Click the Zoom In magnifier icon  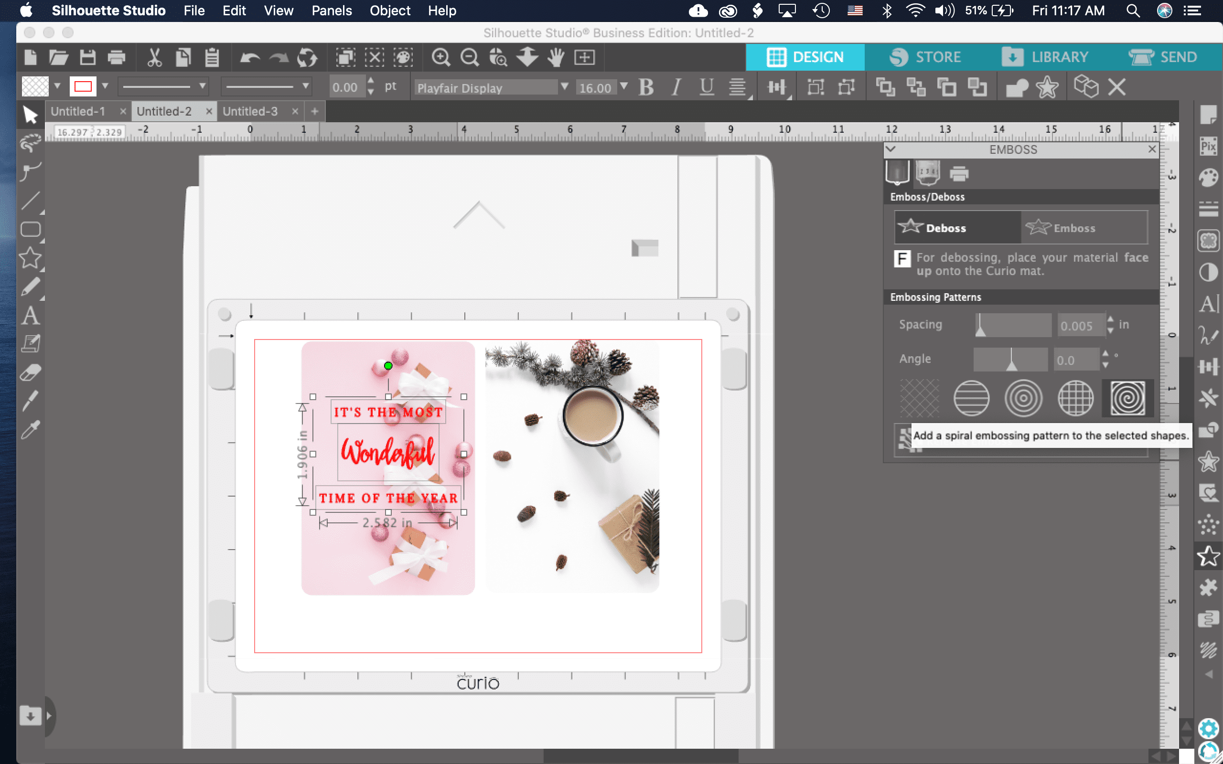440,57
